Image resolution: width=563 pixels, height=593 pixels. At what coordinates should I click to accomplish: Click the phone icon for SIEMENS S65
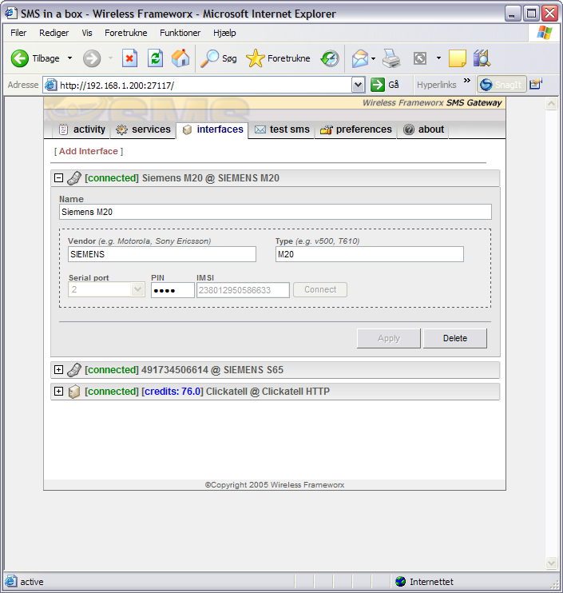(74, 370)
